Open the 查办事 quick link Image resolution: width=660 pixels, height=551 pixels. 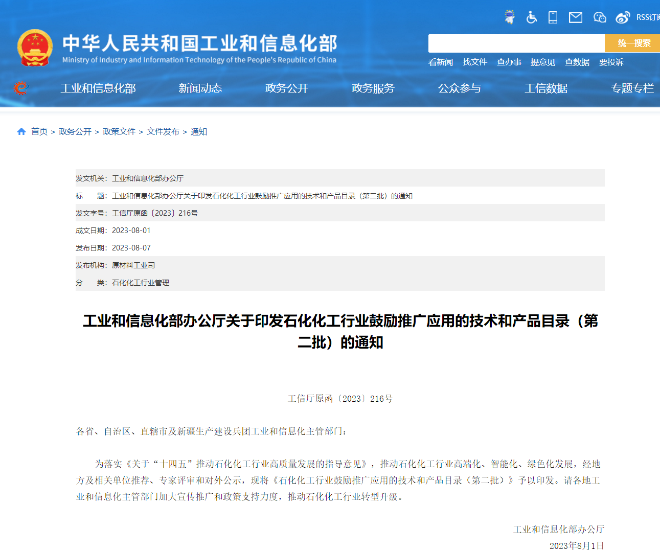pos(509,62)
